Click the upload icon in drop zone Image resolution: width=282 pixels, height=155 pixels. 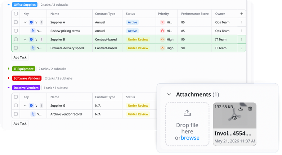click(x=187, y=113)
